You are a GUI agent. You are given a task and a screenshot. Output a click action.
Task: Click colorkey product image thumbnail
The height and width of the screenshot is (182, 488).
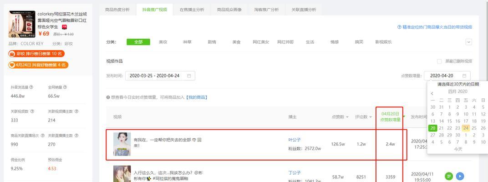click(x=22, y=24)
